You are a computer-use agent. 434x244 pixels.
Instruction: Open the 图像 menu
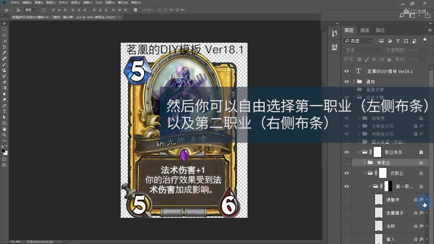39,2
